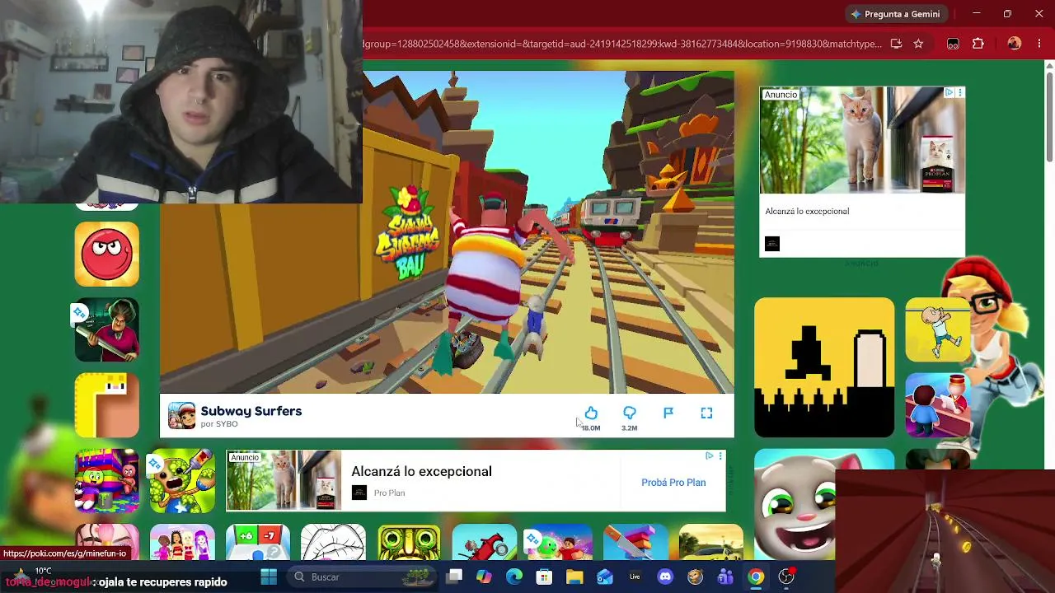Install the page as an app from the address bar
The width and height of the screenshot is (1055, 593).
[x=896, y=44]
